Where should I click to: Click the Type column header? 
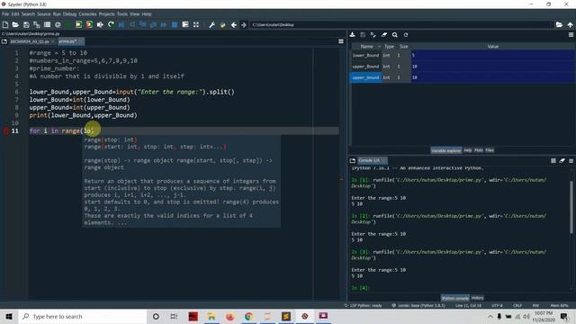pyautogui.click(x=389, y=46)
